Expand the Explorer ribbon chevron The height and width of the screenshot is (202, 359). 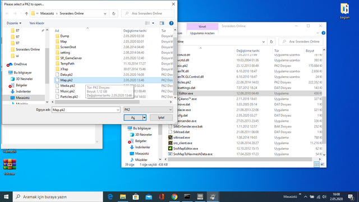click(317, 33)
